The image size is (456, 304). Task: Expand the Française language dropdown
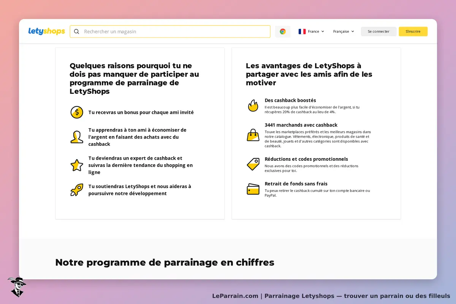pyautogui.click(x=344, y=32)
